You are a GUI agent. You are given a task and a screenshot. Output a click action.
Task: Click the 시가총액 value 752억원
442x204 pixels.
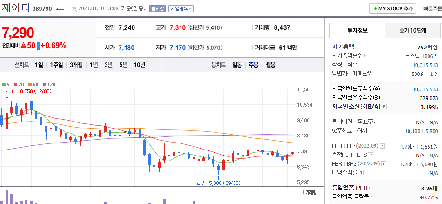click(x=427, y=48)
